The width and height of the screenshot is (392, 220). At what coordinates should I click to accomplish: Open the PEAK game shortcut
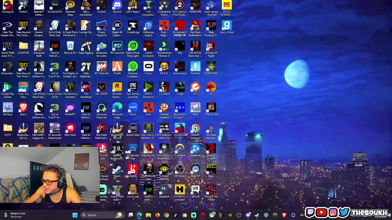click(195, 109)
